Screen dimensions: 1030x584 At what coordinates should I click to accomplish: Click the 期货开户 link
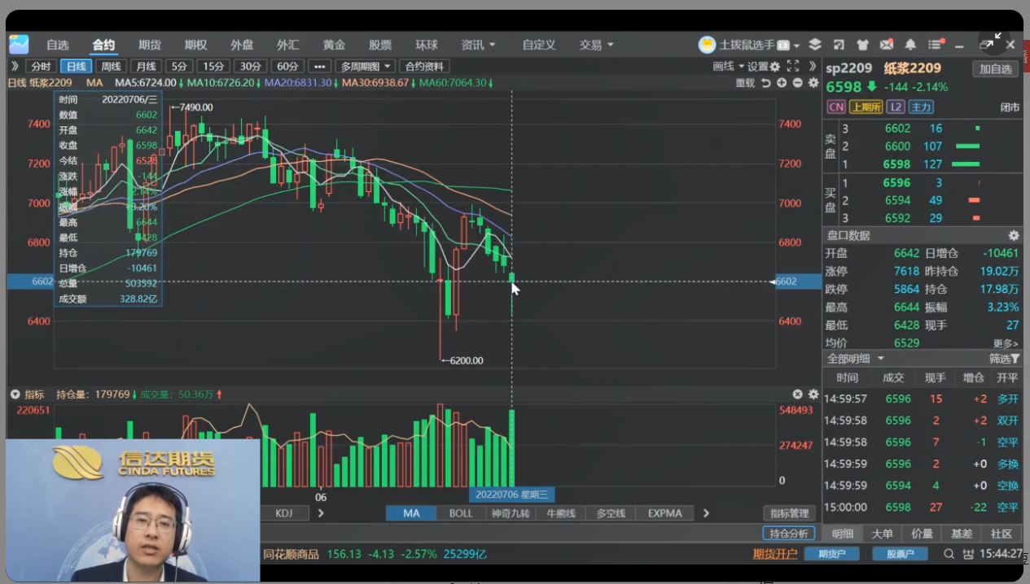[x=774, y=554]
